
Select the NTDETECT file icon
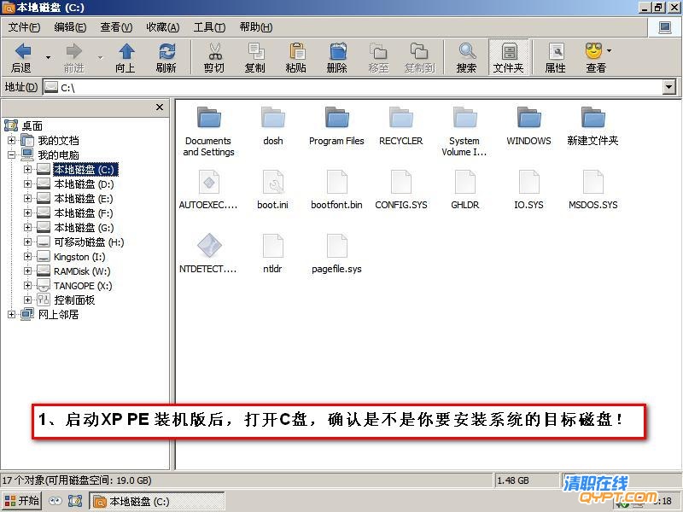[209, 246]
